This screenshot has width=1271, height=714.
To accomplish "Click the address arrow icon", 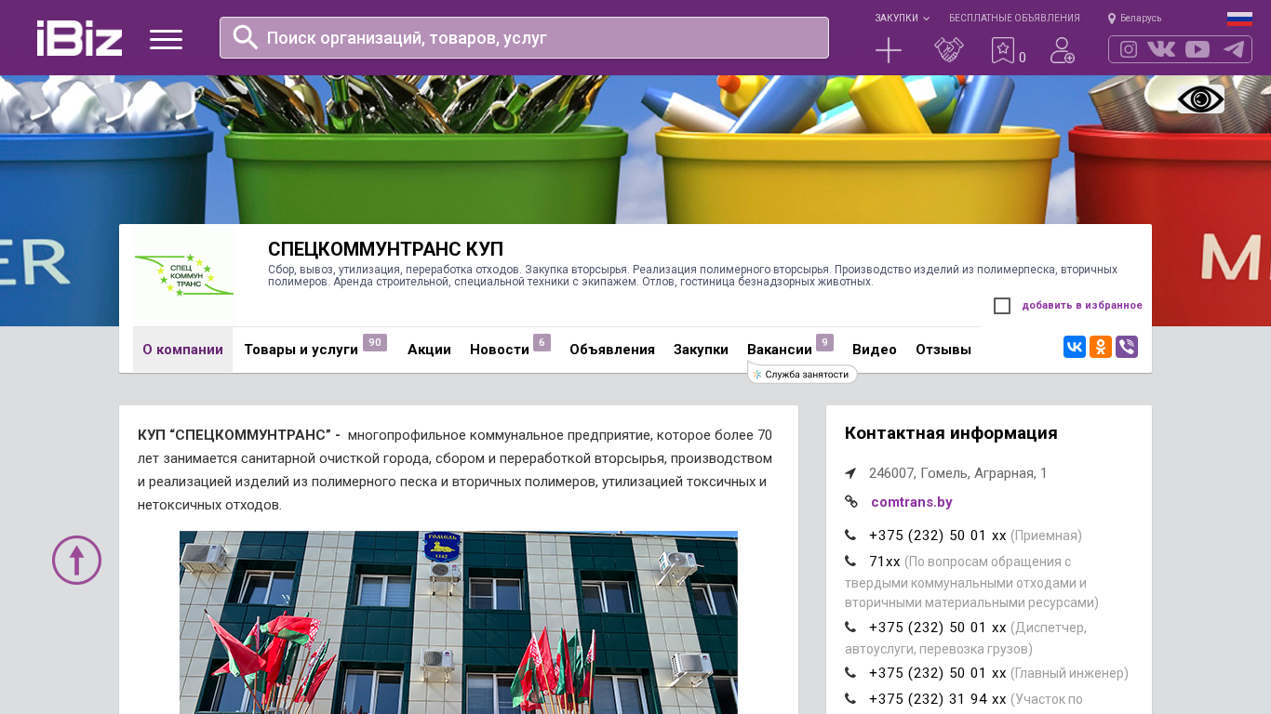I will click(850, 473).
